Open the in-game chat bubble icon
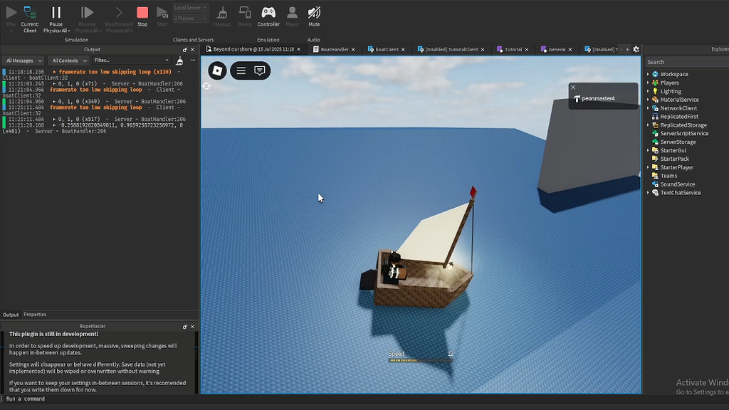The image size is (729, 410). [x=259, y=70]
